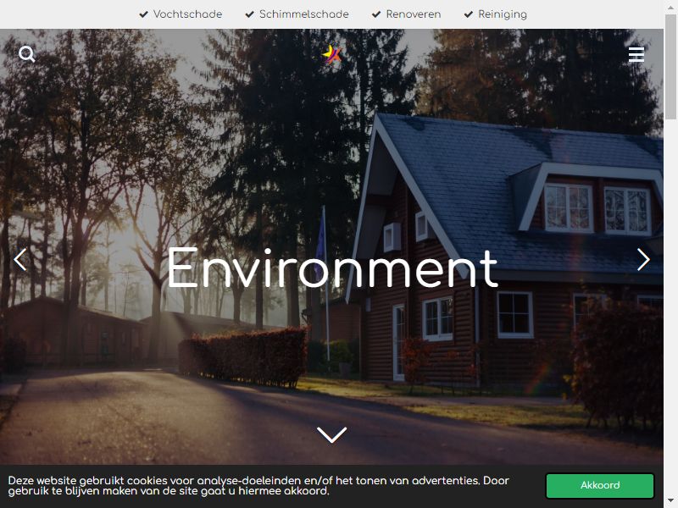
Task: Go to previous slide with left arrow
Action: [19, 259]
